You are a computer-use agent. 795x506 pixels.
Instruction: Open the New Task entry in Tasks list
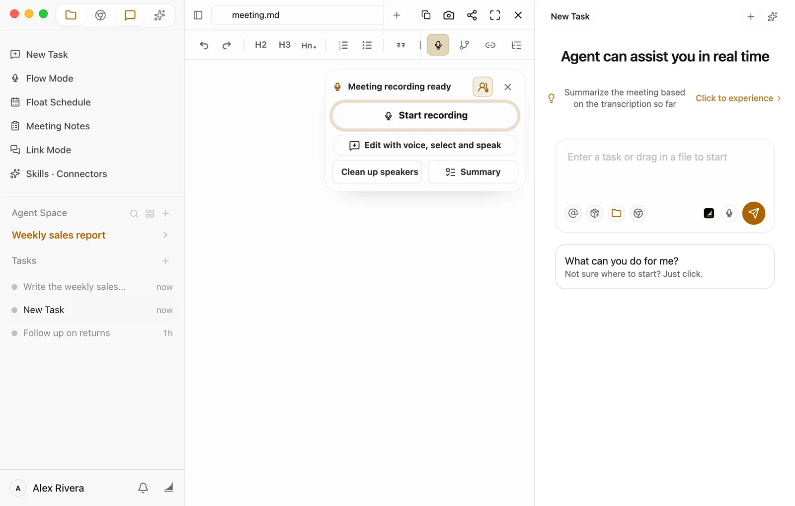92,310
